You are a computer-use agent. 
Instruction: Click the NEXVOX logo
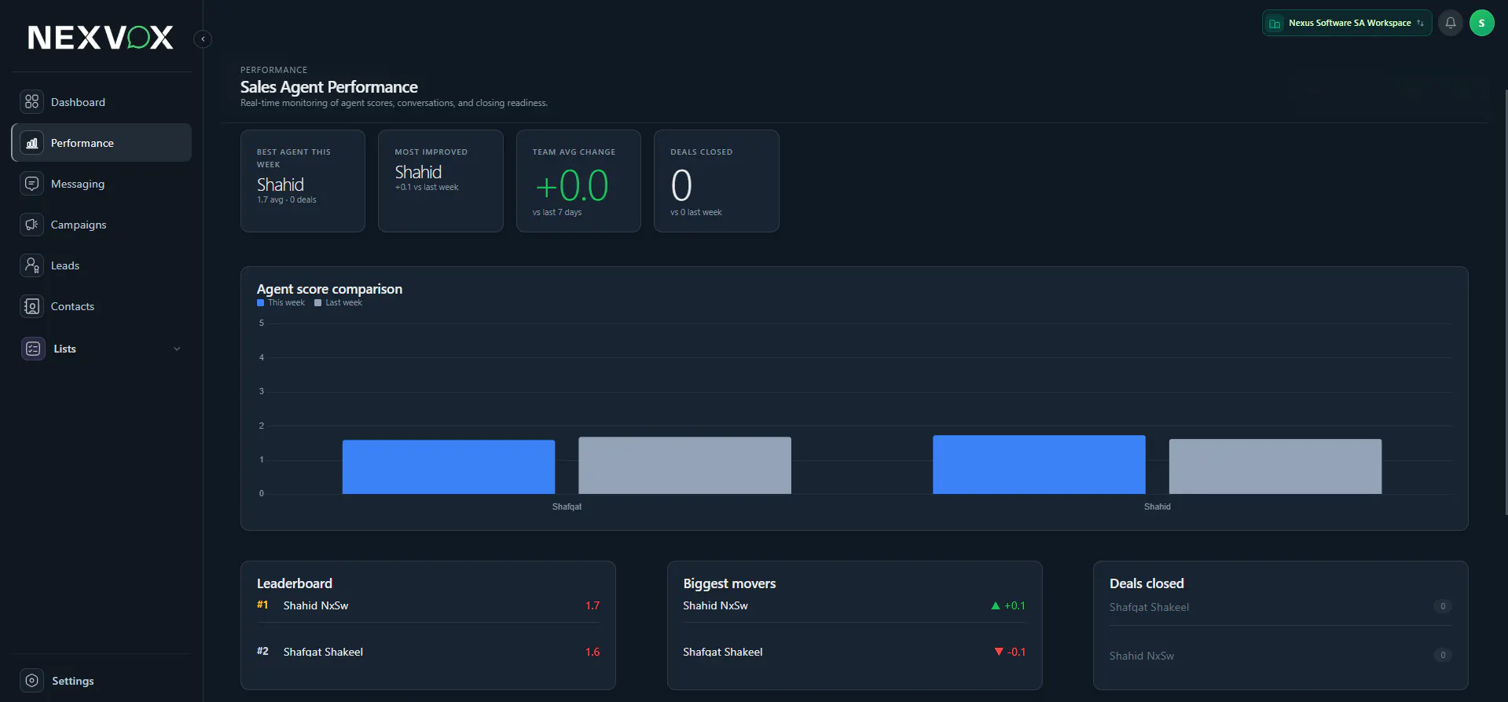click(x=101, y=37)
